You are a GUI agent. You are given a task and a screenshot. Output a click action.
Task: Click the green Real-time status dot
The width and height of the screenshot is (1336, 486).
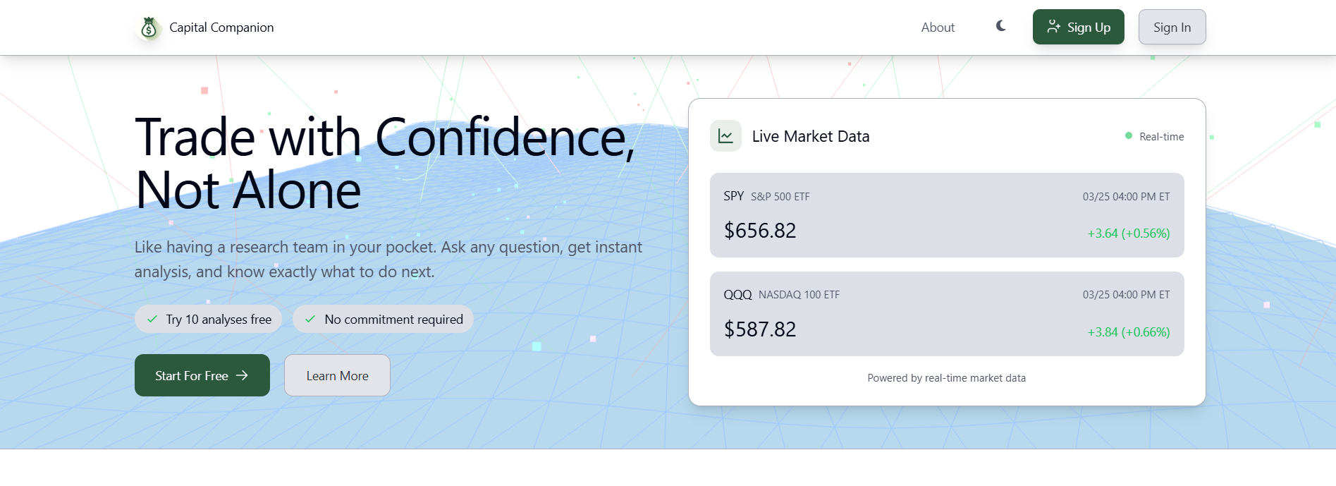[1129, 135]
